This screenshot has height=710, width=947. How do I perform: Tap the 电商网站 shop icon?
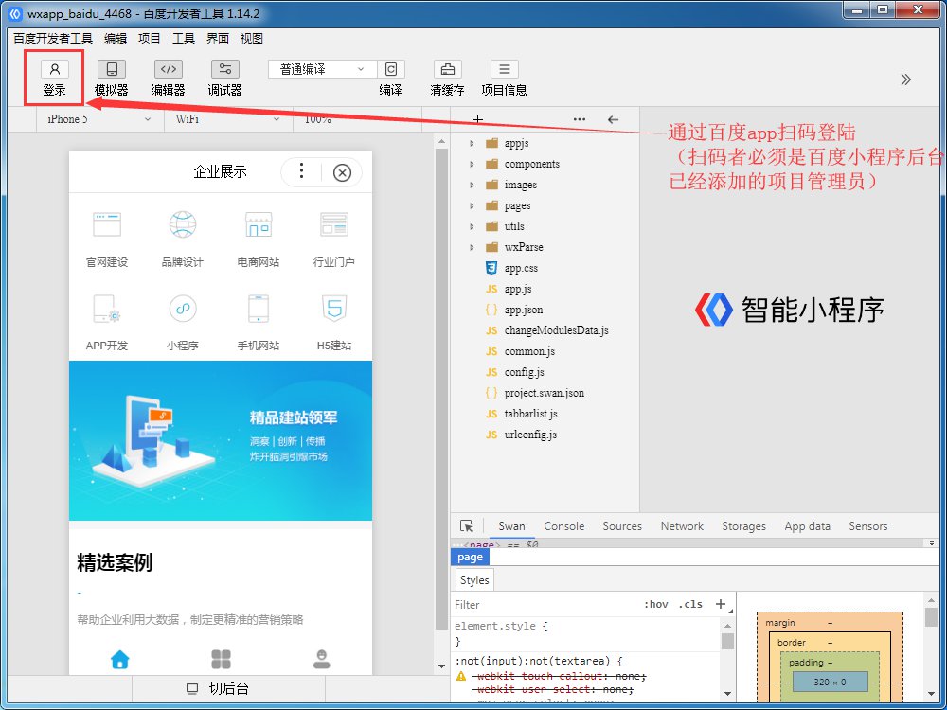click(259, 224)
